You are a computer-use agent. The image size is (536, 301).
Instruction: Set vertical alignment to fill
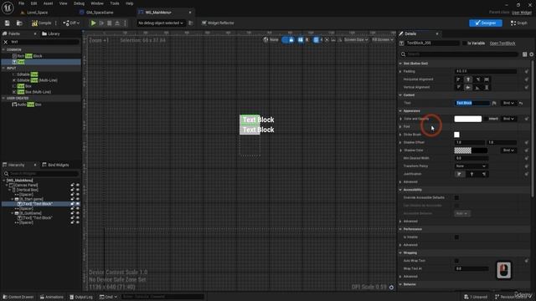tap(487, 87)
